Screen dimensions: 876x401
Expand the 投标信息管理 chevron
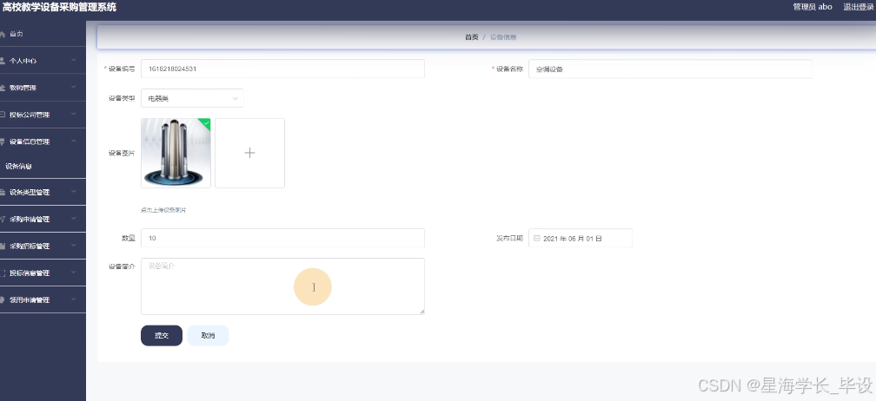coord(74,273)
